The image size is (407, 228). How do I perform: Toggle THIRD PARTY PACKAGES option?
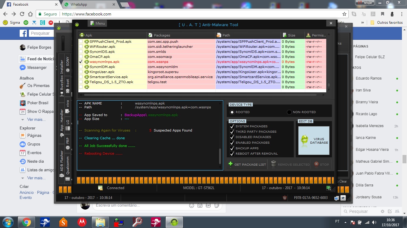click(x=232, y=132)
